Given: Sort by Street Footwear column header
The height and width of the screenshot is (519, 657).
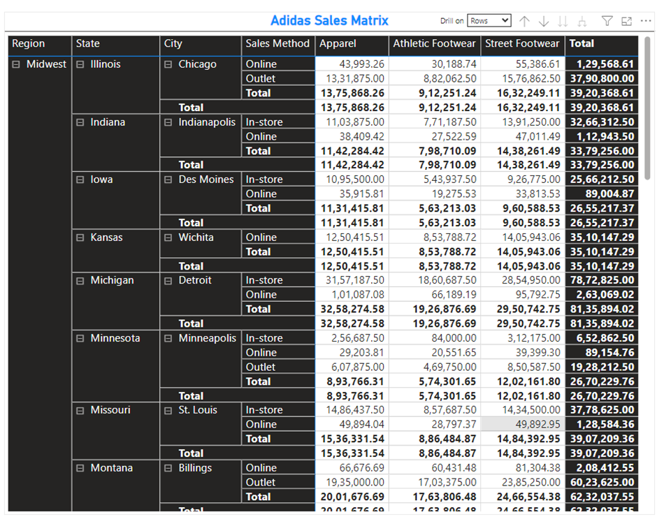Looking at the screenshot, I should coord(523,45).
